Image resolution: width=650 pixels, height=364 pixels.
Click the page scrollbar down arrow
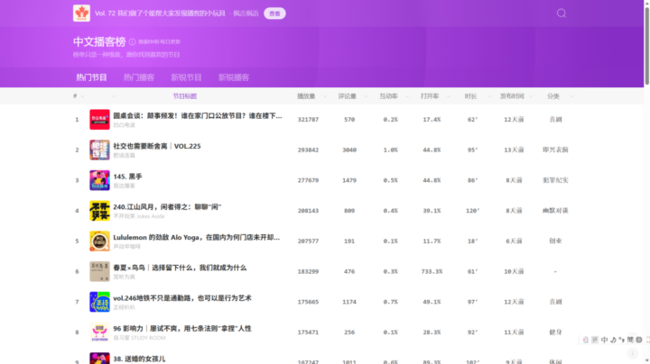point(646,361)
